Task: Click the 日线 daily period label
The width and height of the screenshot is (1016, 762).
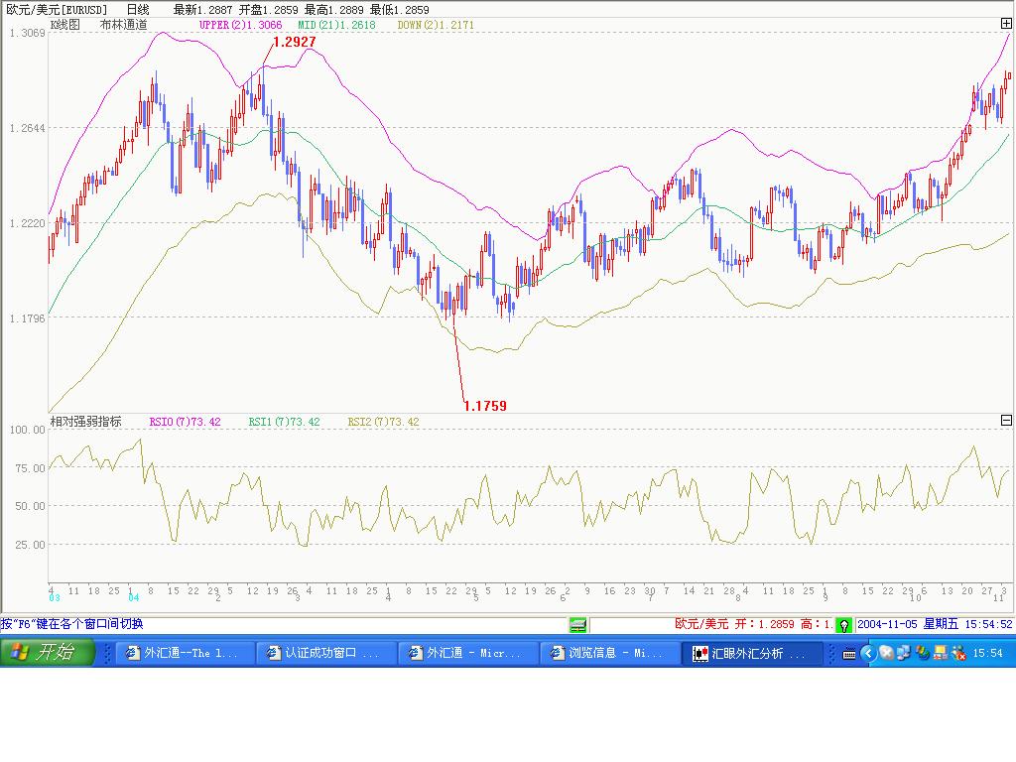Action: [137, 10]
